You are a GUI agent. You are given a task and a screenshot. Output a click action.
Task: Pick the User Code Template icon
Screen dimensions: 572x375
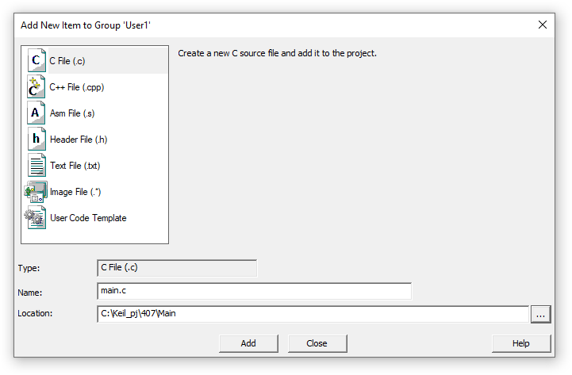(36, 217)
